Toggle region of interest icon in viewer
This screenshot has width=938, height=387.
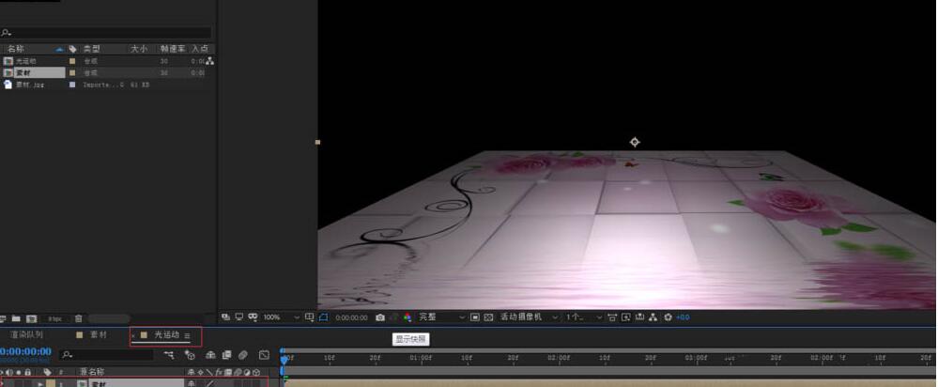(475, 317)
